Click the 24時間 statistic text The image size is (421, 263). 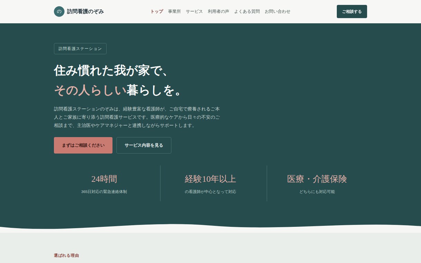point(104,179)
